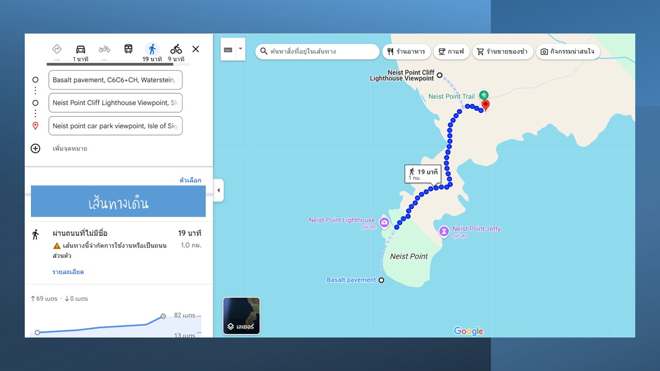The width and height of the screenshot is (660, 371).
Task: Filter by กิจกรรมน่าสนใจ things to do chip
Action: [568, 52]
